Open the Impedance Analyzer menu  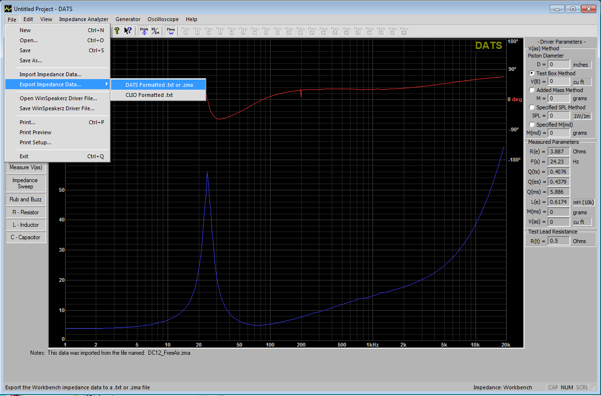coord(84,19)
